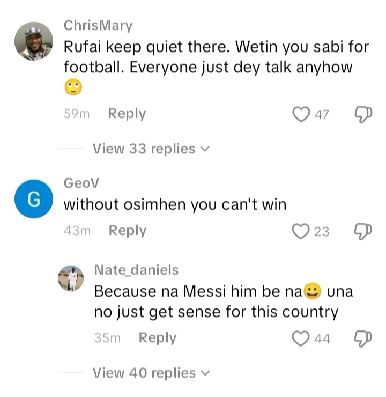Image resolution: width=386 pixels, height=397 pixels.
Task: Like GeoV's comment about osimhen
Action: 301,231
